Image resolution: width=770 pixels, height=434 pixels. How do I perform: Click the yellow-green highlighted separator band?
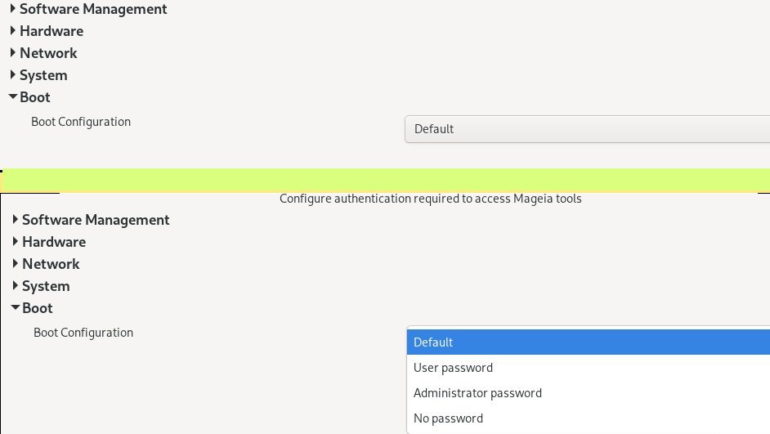click(x=385, y=180)
